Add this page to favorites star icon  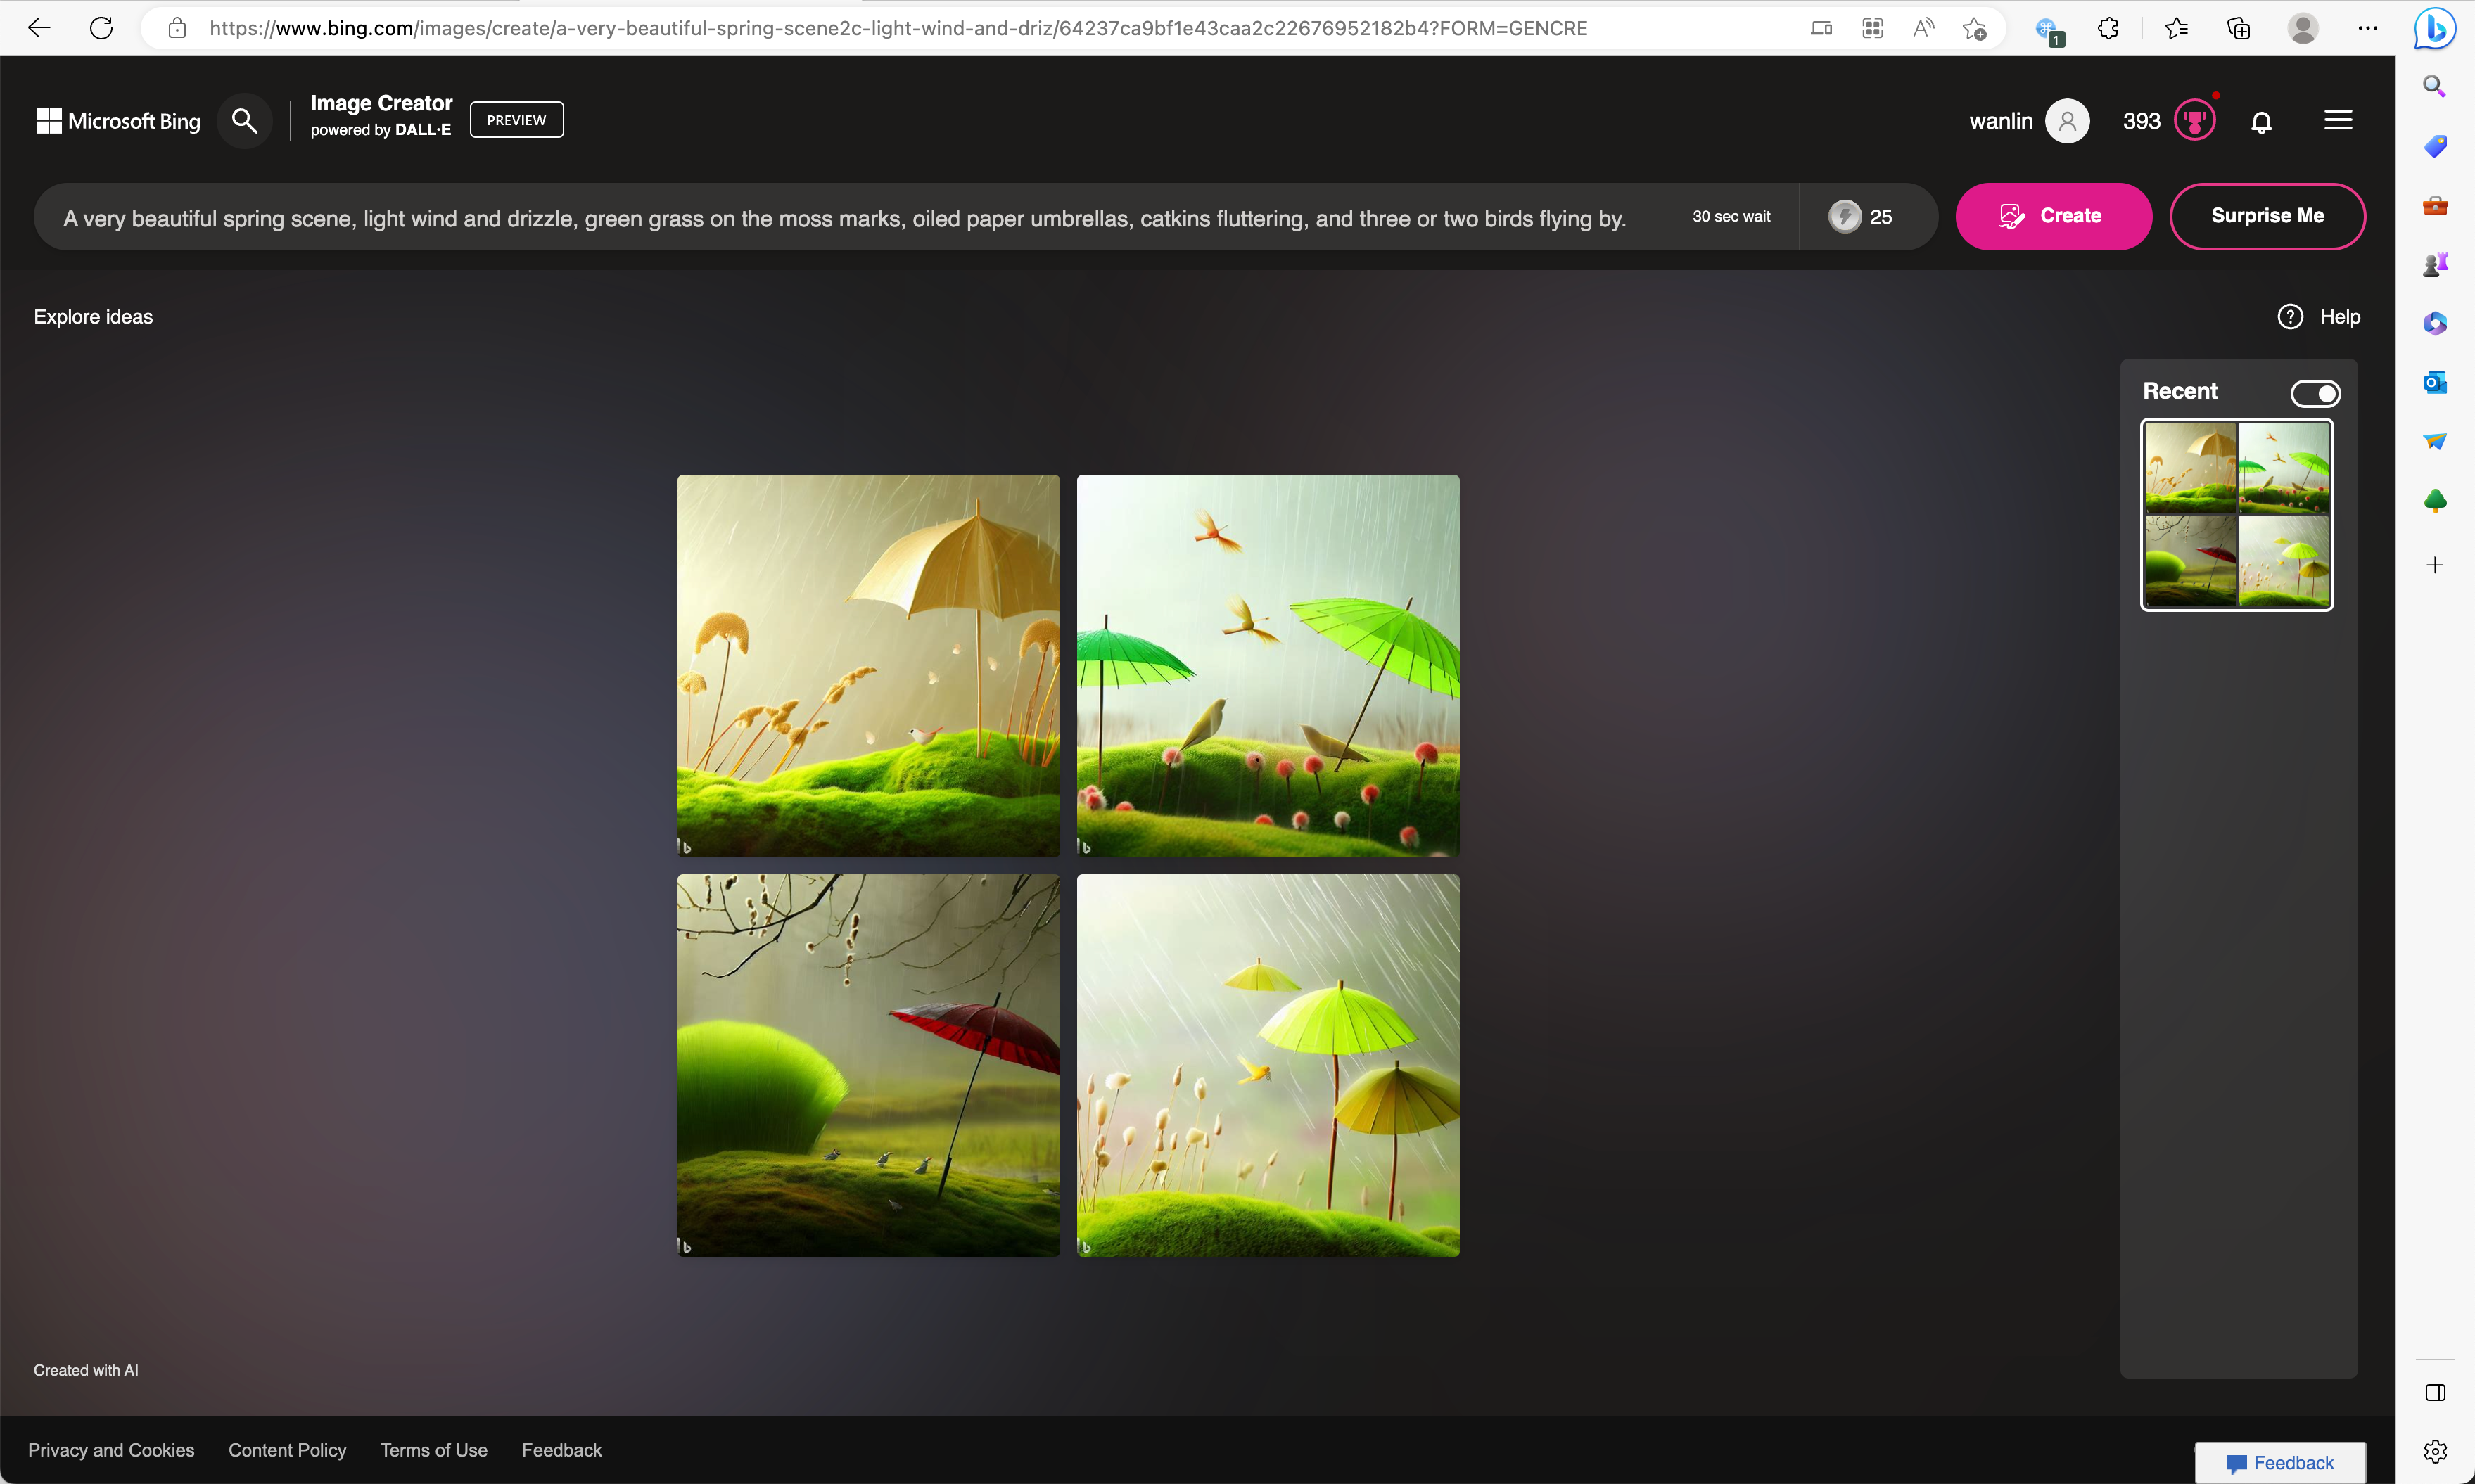point(1974,28)
